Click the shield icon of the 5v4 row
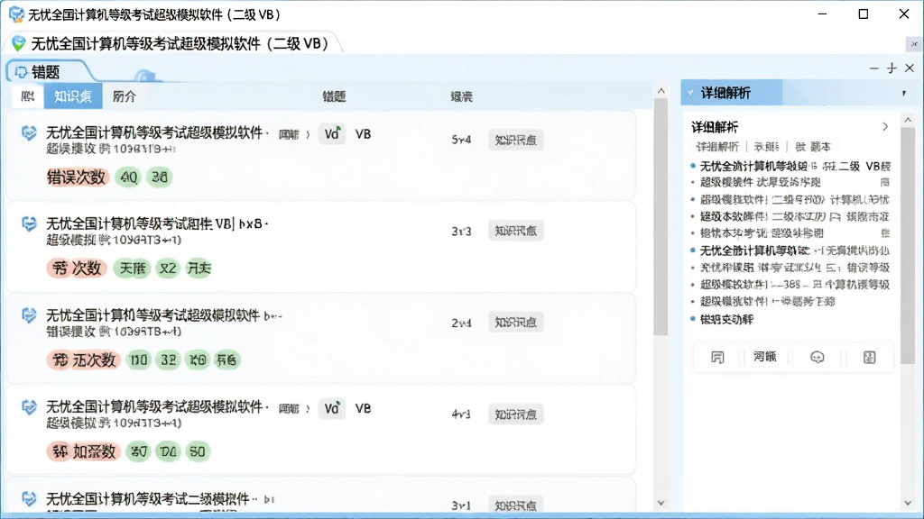The image size is (924, 519). point(29,133)
